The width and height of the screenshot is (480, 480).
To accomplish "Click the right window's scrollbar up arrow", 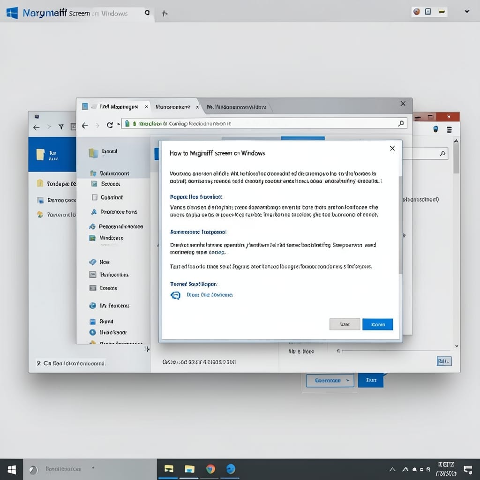I will (x=456, y=141).
